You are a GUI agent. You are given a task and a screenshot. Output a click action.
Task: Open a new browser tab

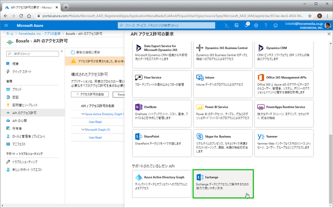pyautogui.click(x=66, y=8)
